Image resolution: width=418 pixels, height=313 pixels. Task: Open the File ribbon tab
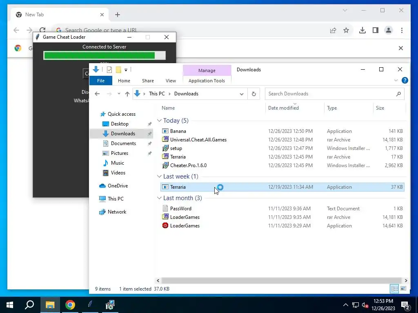tap(101, 81)
